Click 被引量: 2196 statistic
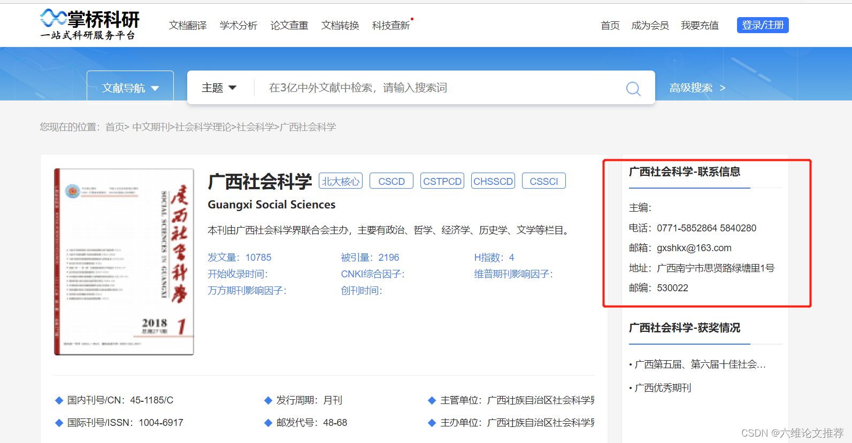The image size is (852, 443). (370, 258)
